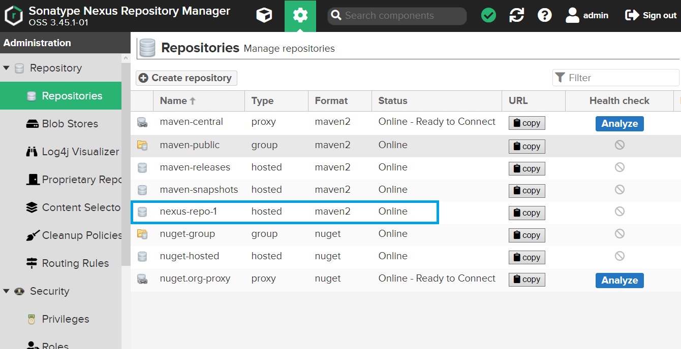Select Repositories in the sidebar
This screenshot has height=349, width=681.
point(60,96)
